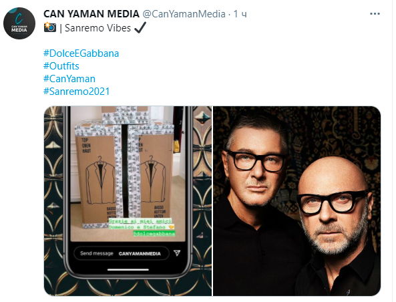Image resolution: width=396 pixels, height=302 pixels.
Task: Click the @dolcegabbana mention in the story image
Action: (x=154, y=233)
